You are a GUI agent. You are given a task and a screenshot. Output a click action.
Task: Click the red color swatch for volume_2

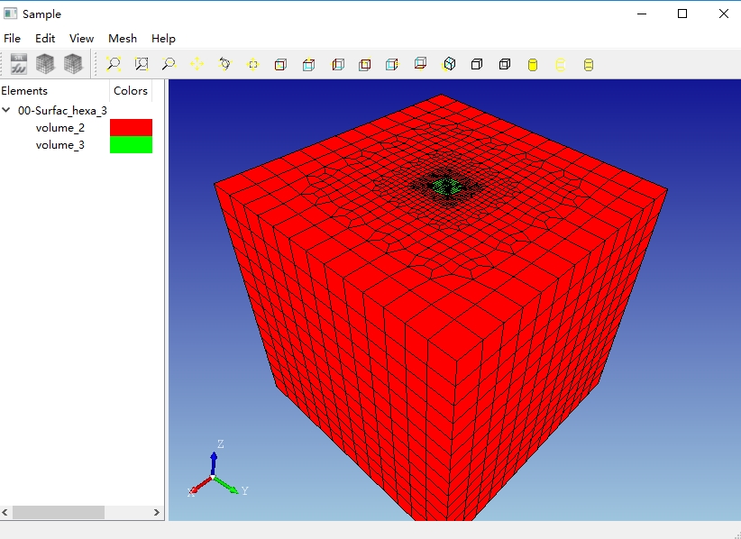131,128
